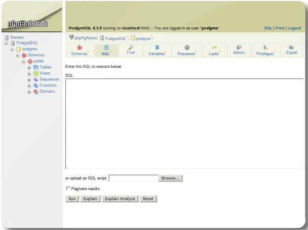Select Domains in the sidebar tree

(47, 91)
